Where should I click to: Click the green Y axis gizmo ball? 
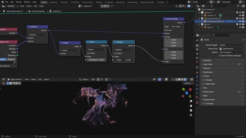point(183,89)
